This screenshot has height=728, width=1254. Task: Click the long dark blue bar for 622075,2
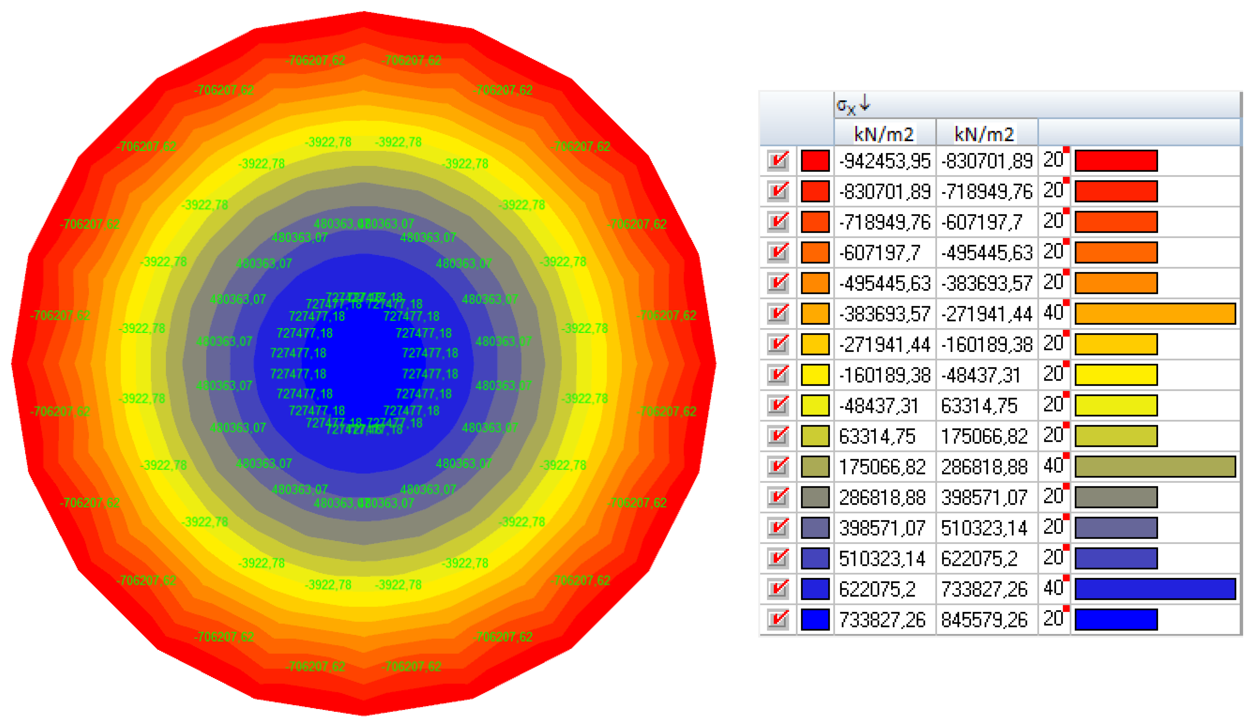click(1155, 589)
